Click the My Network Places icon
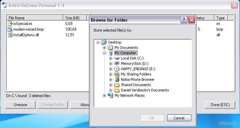 pos(111,95)
